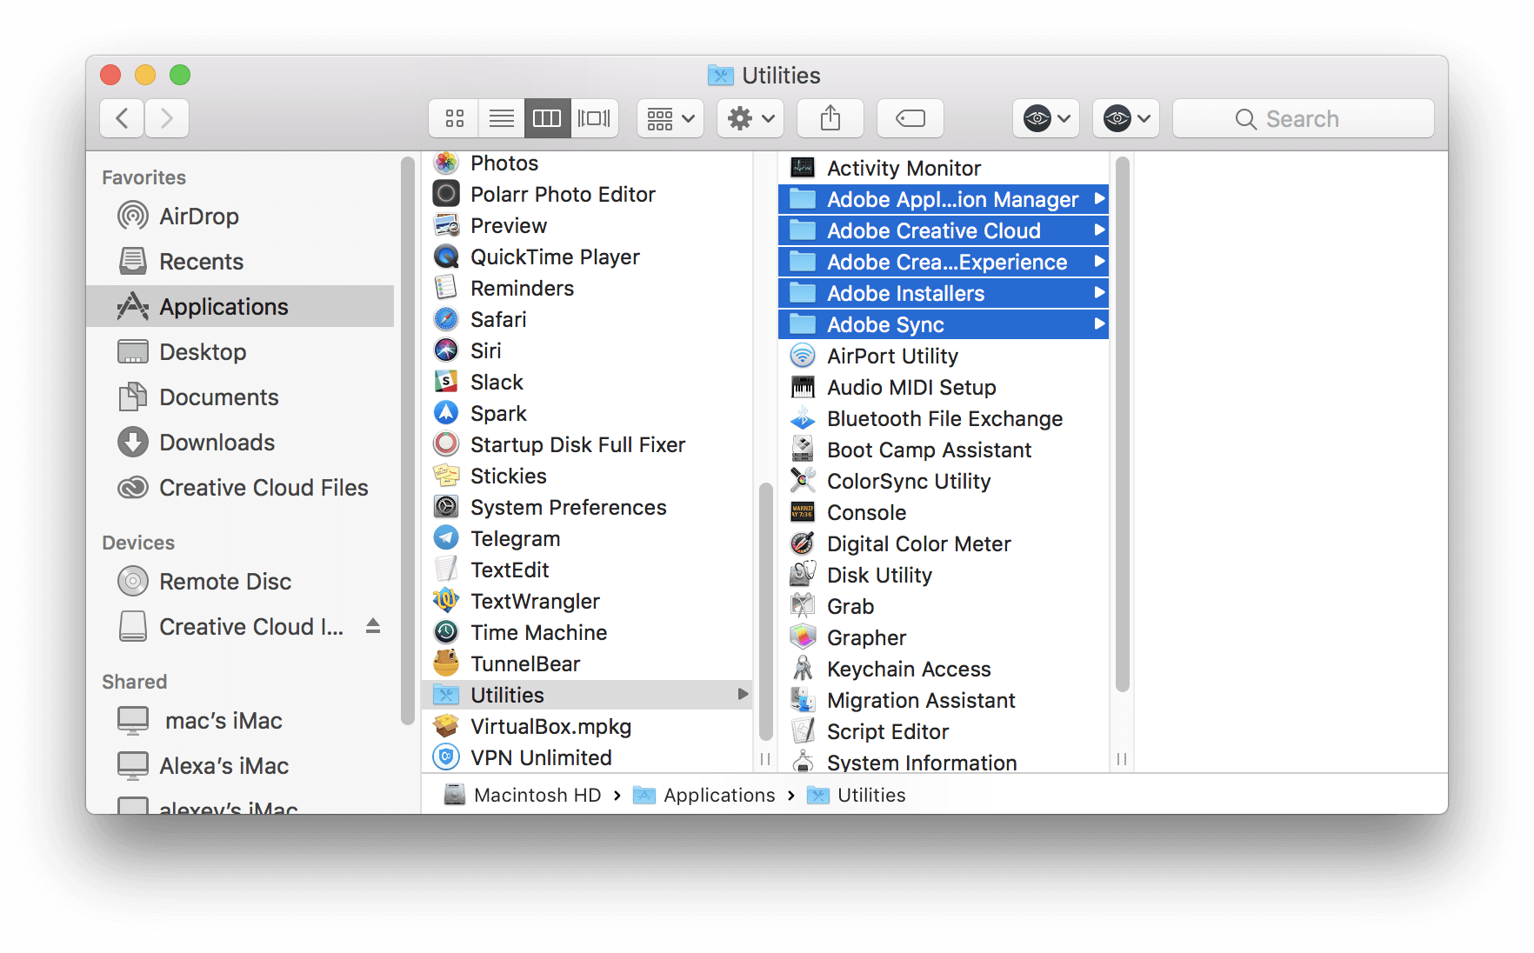Screen dimensions: 1534x953
Task: Select VirtualBox.mpkg package
Action: (x=587, y=726)
